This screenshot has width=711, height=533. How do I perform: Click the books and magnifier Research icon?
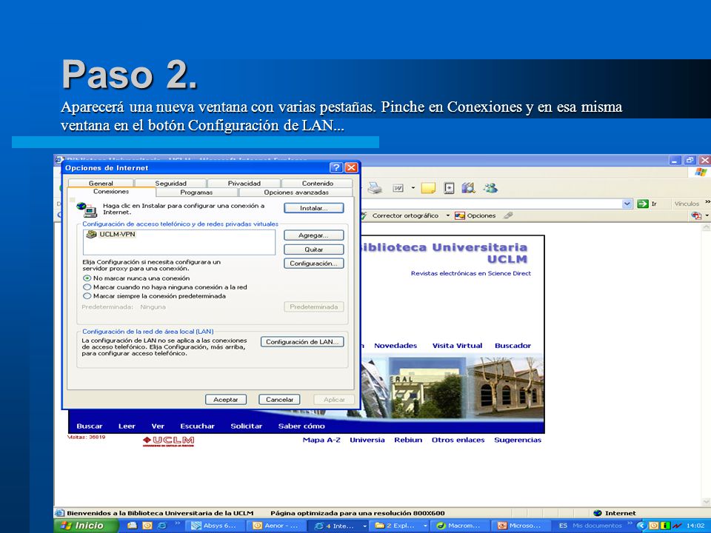468,188
